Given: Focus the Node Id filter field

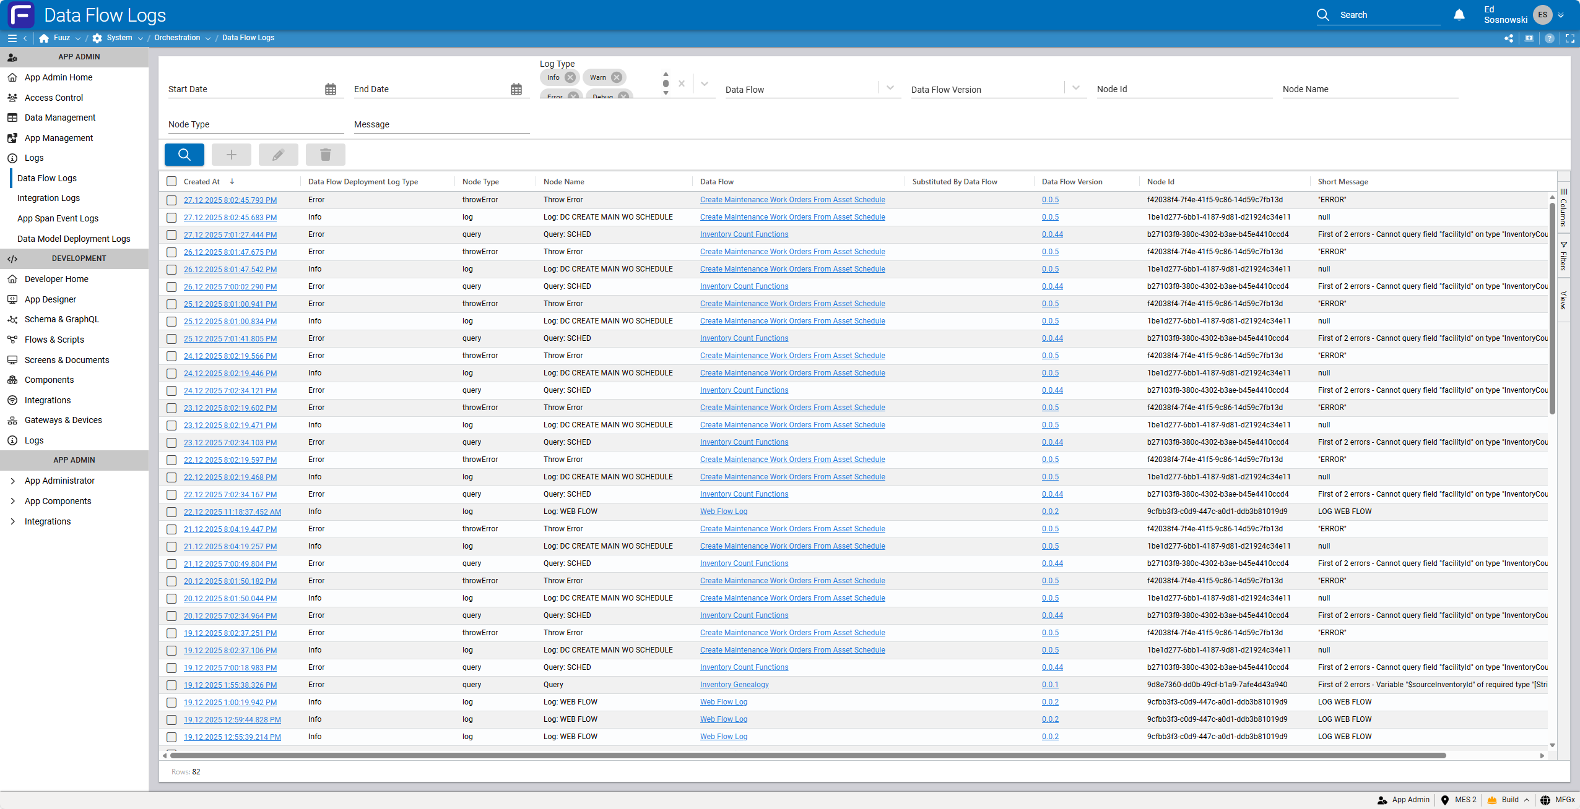Looking at the screenshot, I should [1184, 89].
